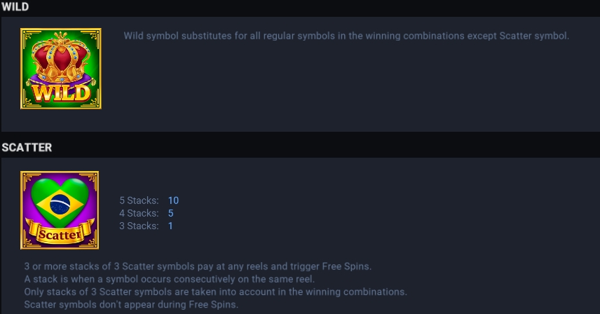This screenshot has height=314, width=600.
Task: Click the 4 Stacks label
Action: (x=139, y=213)
